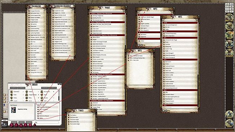Open Wrong Side of the Law encounter
Viewport: 235px width, 132px height.
point(36,72)
